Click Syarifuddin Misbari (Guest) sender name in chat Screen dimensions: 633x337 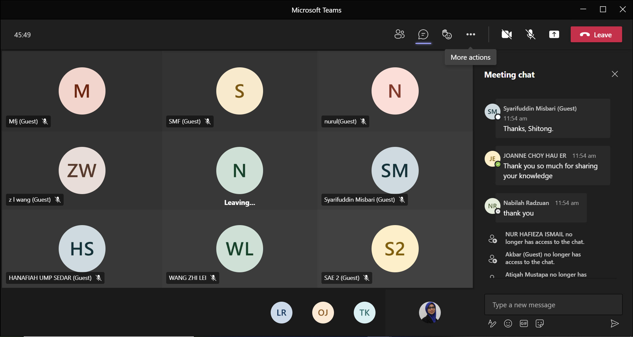[x=540, y=108]
